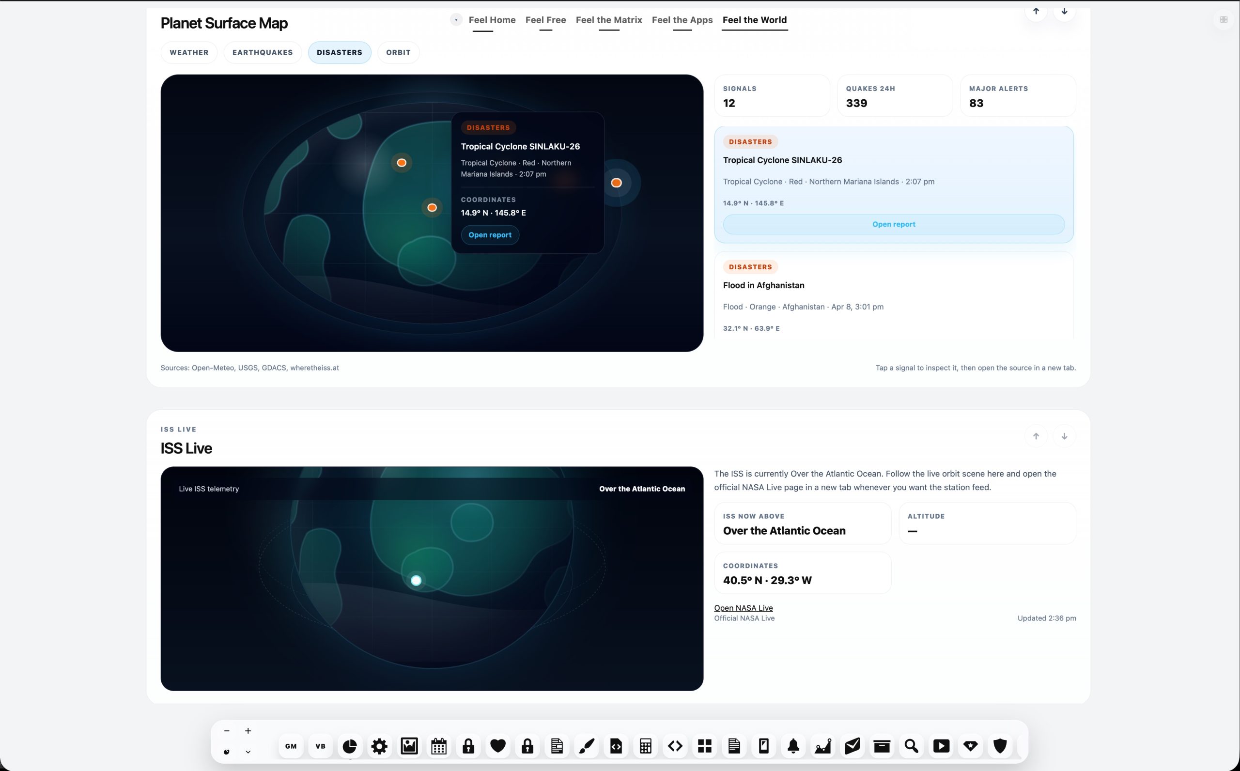The image size is (1240, 771).
Task: Open the picture gallery icon in dock
Action: [409, 746]
